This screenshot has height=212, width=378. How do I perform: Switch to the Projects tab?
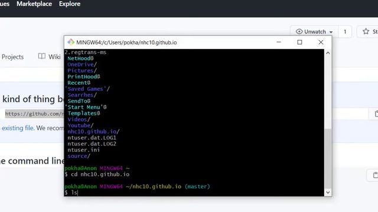(12, 57)
